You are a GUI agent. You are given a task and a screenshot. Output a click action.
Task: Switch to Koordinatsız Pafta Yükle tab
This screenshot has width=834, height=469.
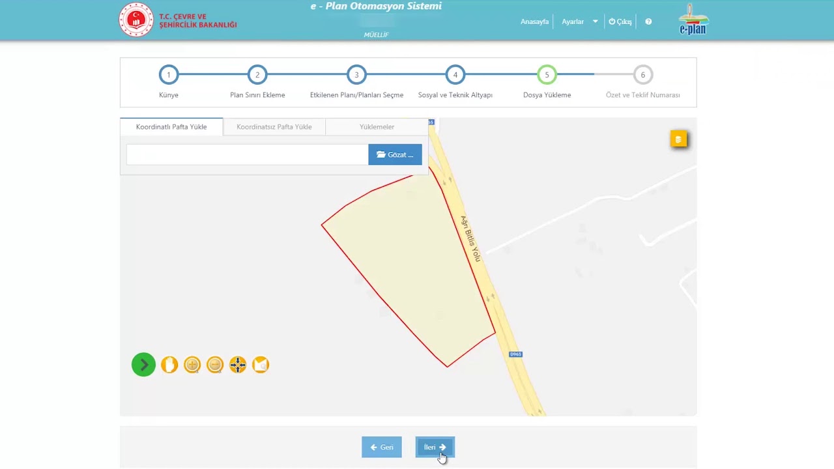point(274,127)
